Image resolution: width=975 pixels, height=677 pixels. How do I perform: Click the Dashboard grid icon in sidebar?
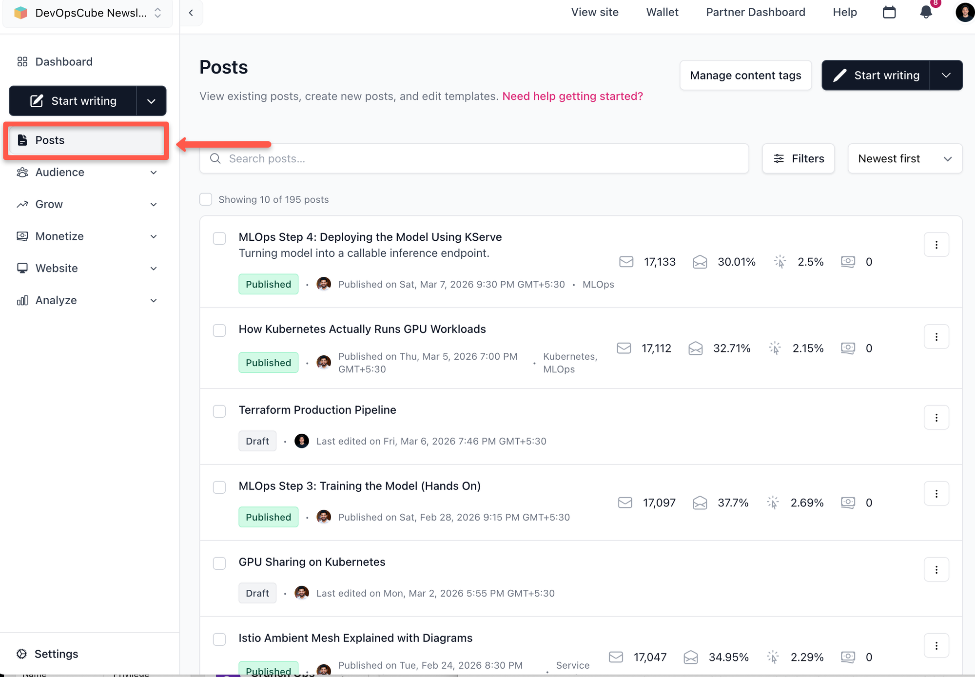(x=22, y=62)
